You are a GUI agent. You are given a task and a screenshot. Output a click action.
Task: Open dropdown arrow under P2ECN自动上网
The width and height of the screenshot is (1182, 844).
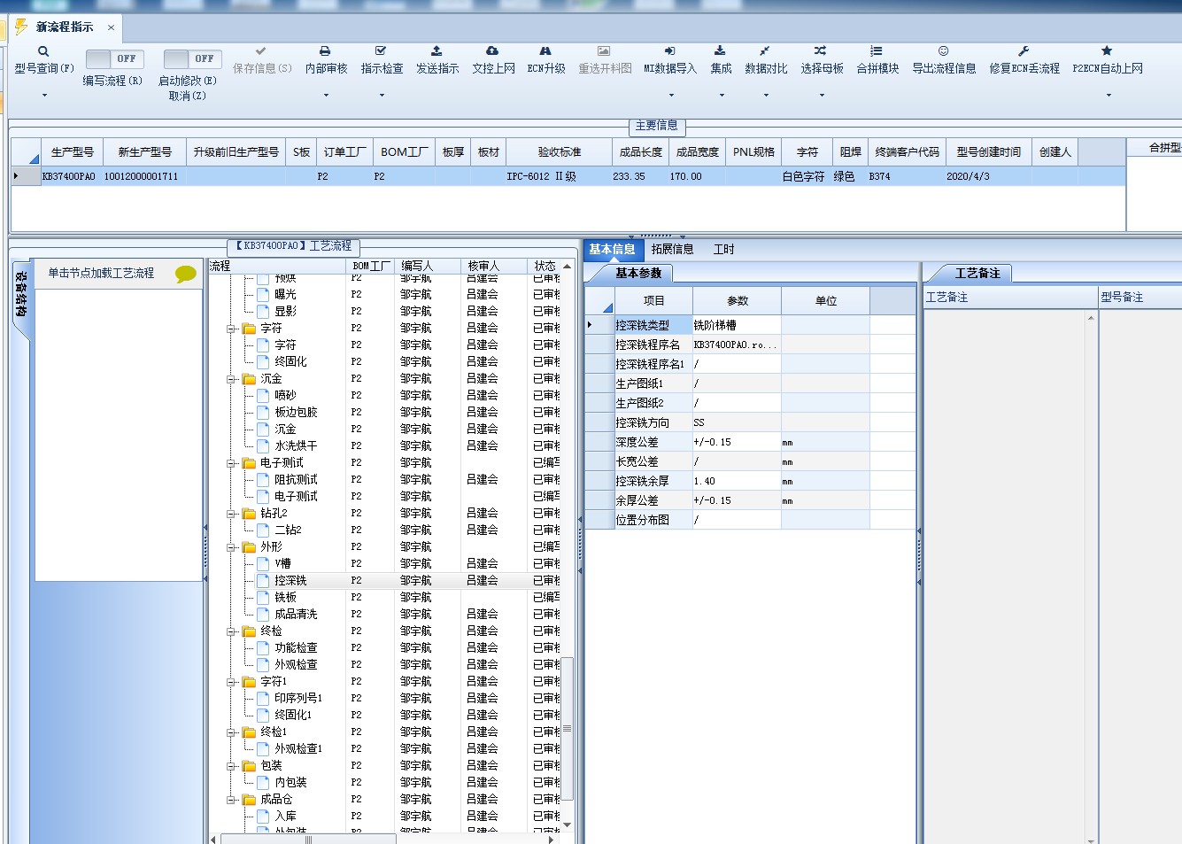[1109, 95]
